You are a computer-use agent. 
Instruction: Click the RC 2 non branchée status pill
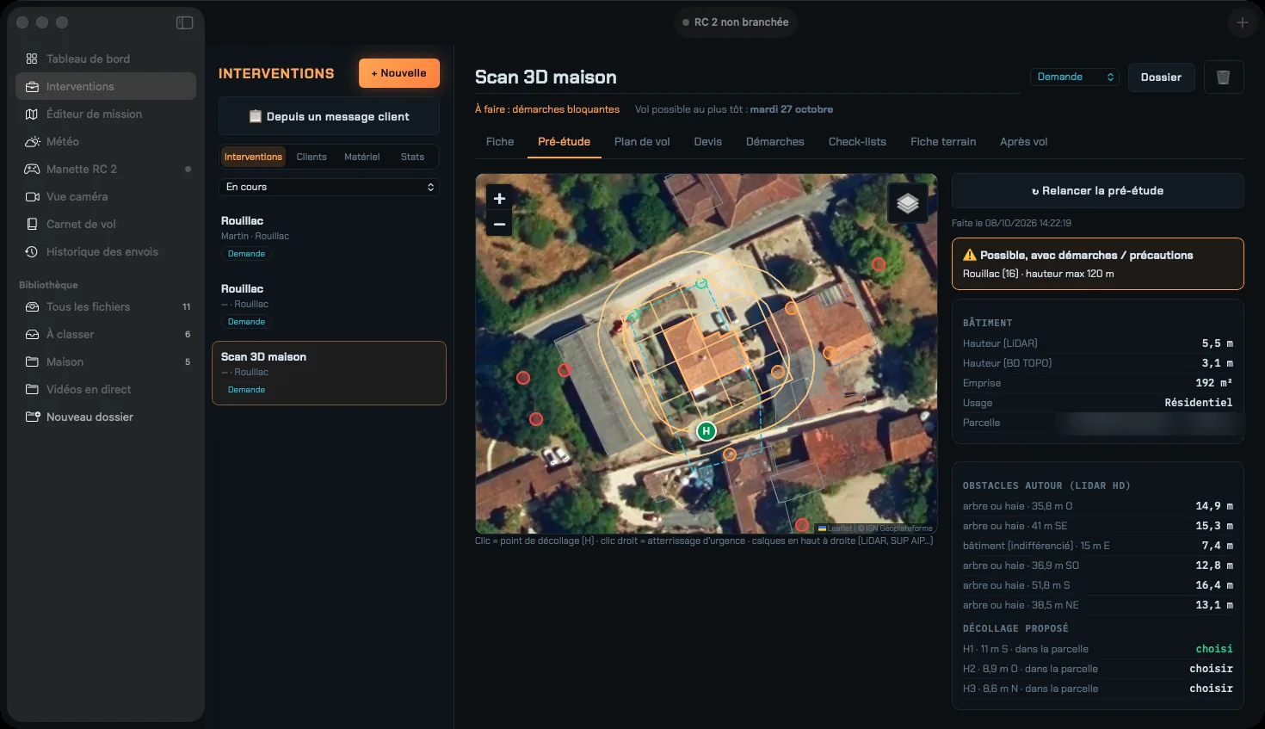736,22
